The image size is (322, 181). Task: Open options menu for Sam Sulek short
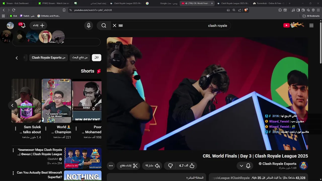pyautogui.click(x=16, y=128)
